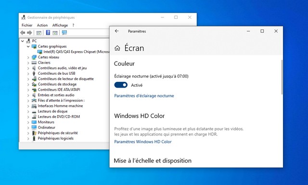Viewport: 308px width, 185px height.
Task: Expand Lecteurs de DVD/CD-ROM node
Action: (x=28, y=117)
